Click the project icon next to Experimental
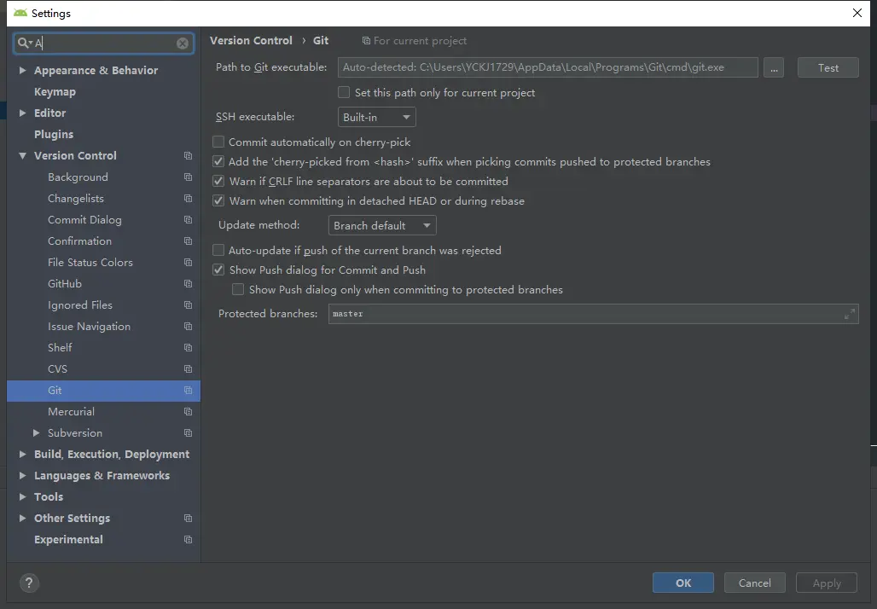Screen dimensions: 877x609 (x=188, y=540)
